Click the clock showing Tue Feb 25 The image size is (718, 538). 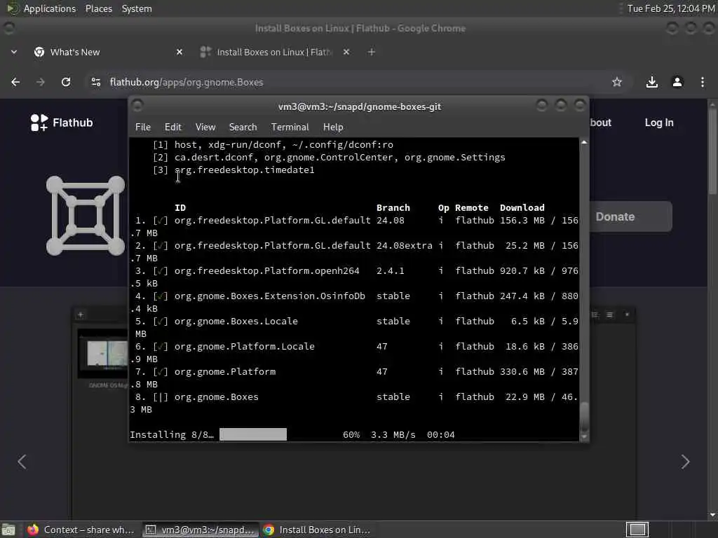coord(671,8)
